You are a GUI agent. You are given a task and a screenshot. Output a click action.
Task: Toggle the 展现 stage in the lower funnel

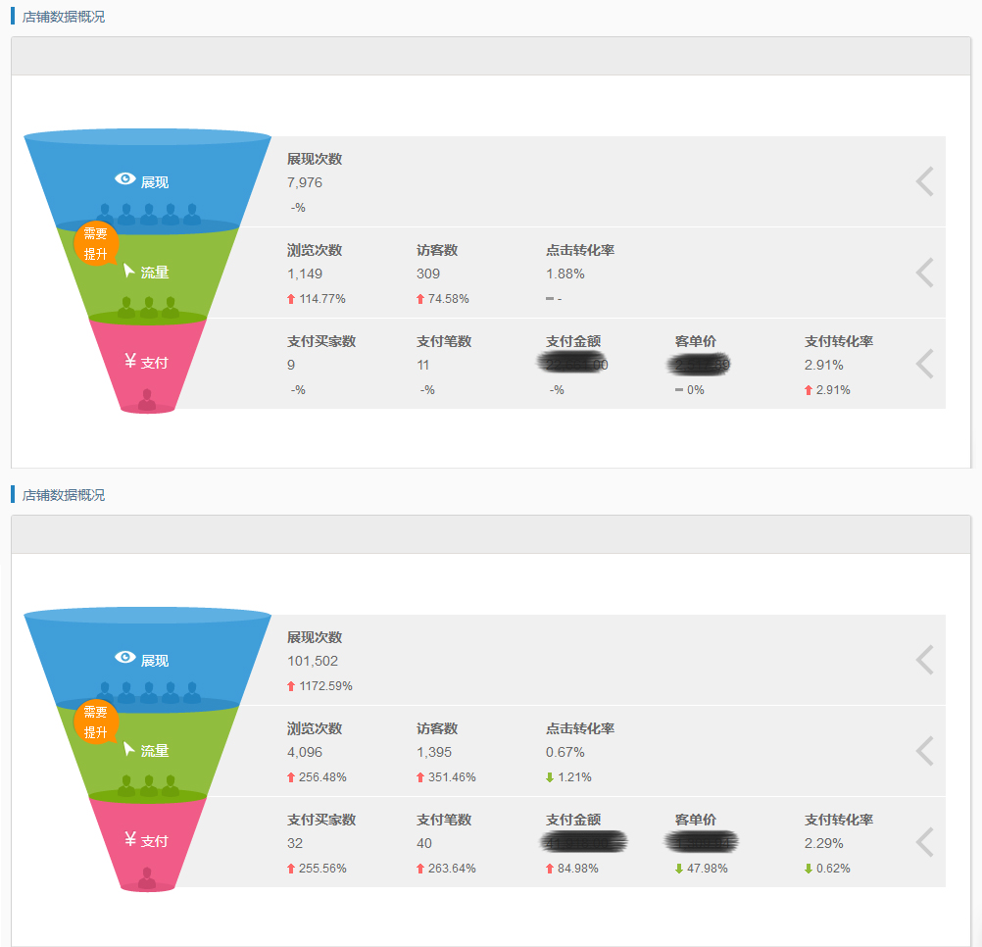point(147,657)
